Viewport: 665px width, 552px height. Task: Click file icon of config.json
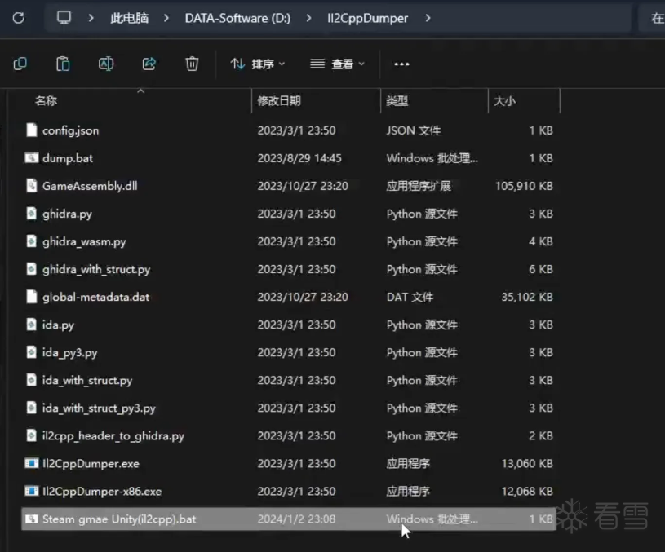click(x=31, y=130)
